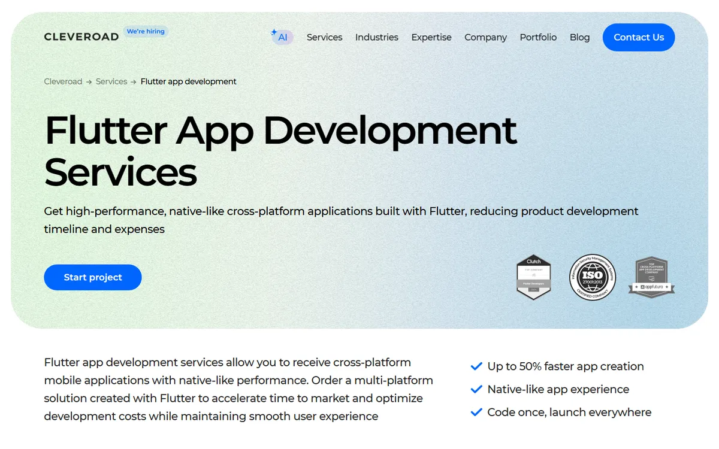Screen dimensions: 719x449
Task: Click the Contact Us button
Action: [x=639, y=37]
